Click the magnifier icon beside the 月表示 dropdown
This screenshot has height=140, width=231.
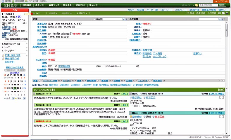tap(127, 19)
